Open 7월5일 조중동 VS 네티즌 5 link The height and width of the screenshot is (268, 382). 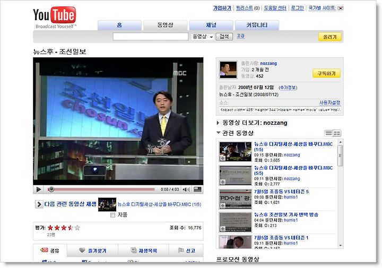pyautogui.click(x=281, y=192)
